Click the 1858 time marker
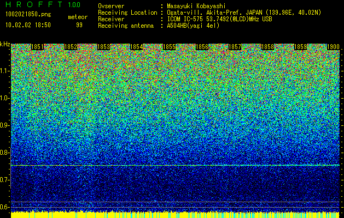Screen dimensions: 344x218 (x=267, y=47)
